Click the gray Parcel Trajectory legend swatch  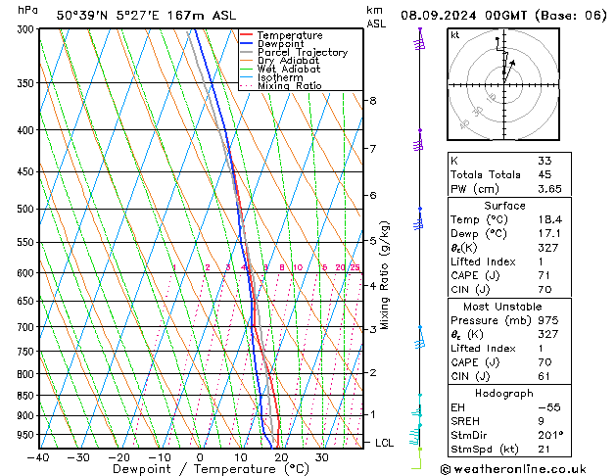247,52
